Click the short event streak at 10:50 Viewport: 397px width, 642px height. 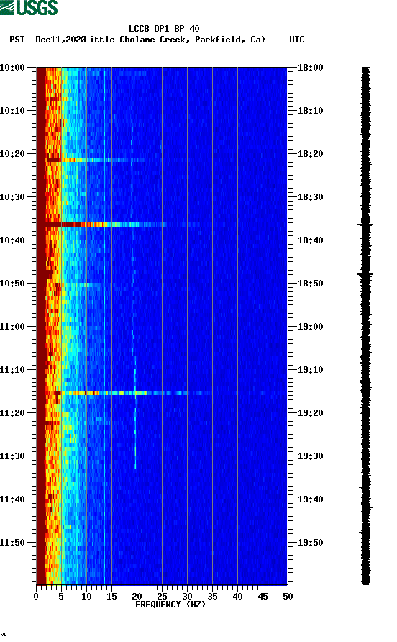coord(81,284)
